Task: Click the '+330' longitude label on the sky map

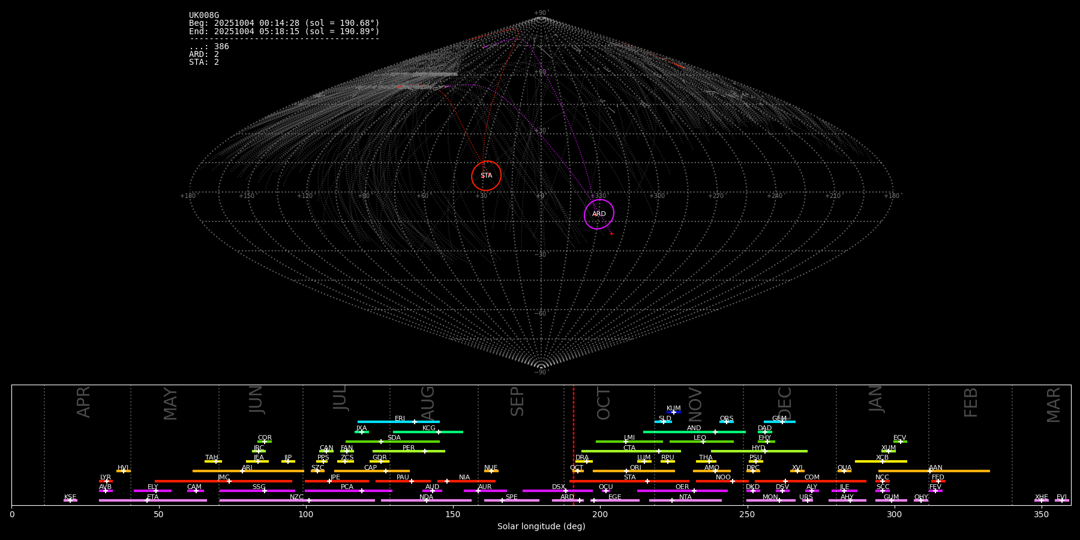Action: (598, 196)
